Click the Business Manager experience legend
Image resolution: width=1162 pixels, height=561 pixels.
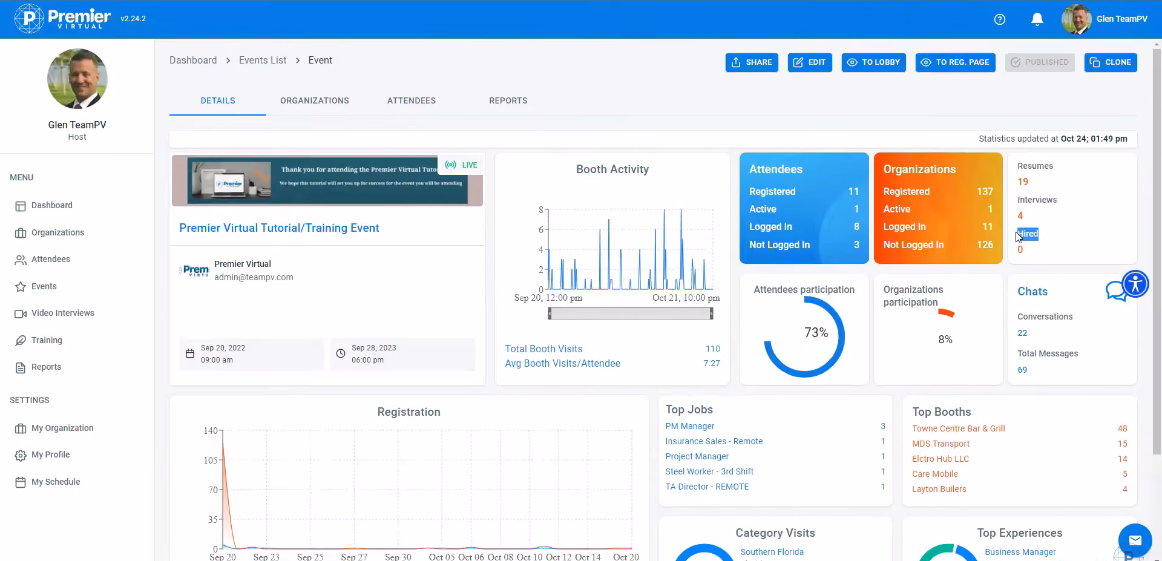[x=1020, y=553]
